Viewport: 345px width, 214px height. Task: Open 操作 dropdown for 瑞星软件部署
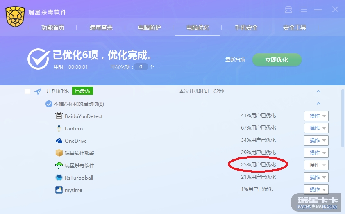point(316,153)
